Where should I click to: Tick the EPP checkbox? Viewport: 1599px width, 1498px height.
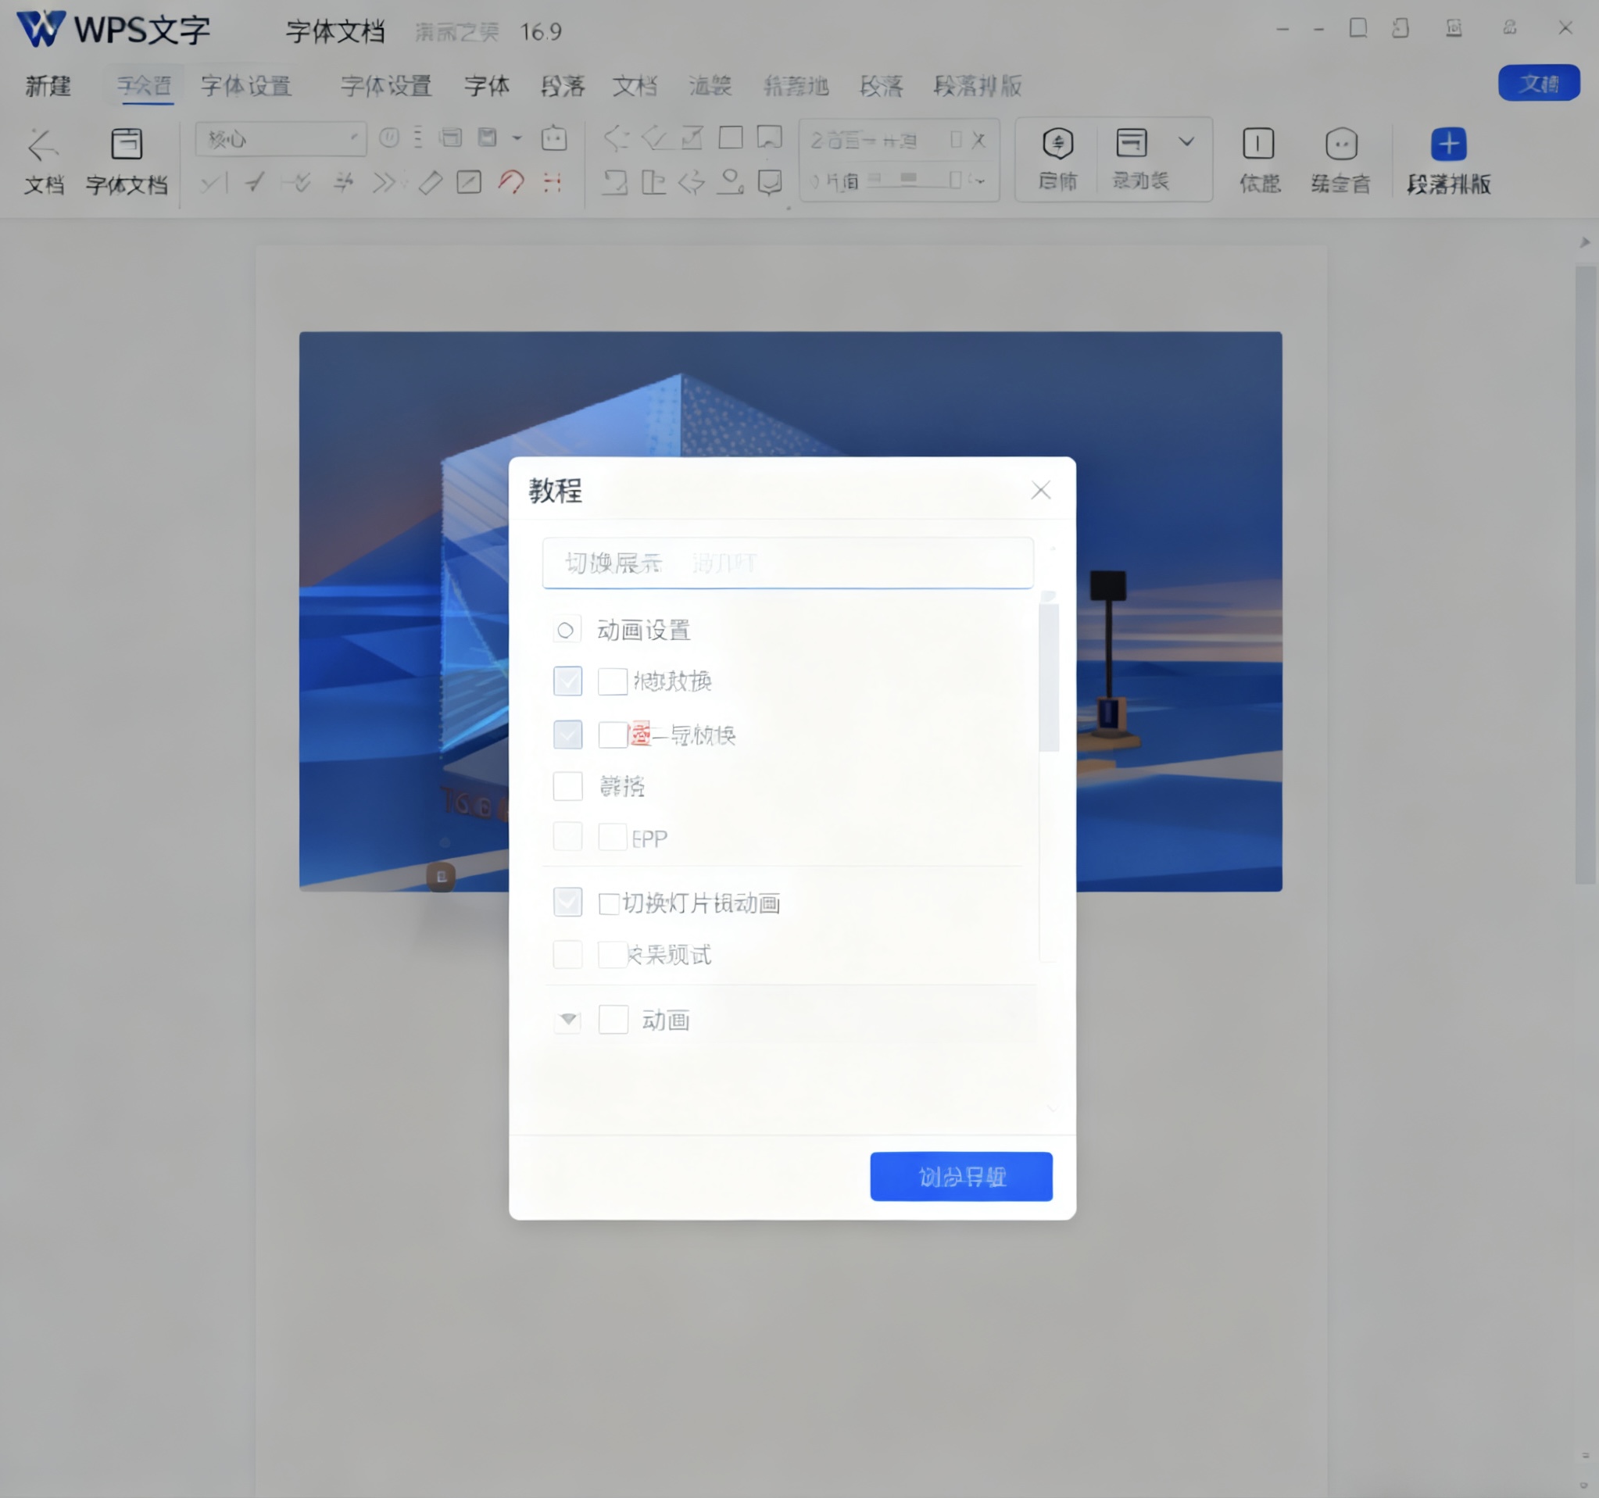(x=612, y=838)
